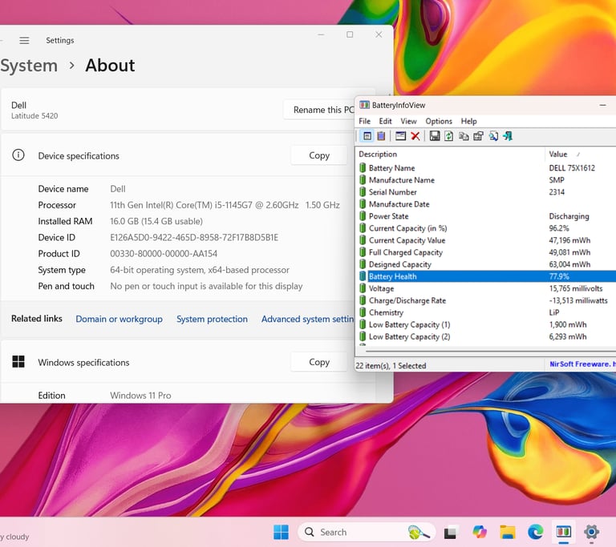Sort by the Description column header
The height and width of the screenshot is (547, 616).
450,155
